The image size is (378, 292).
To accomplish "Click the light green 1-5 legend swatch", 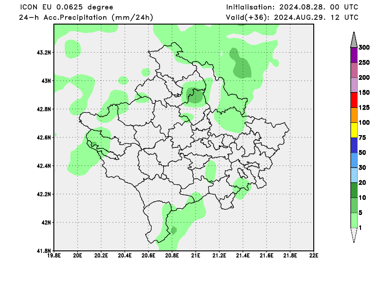I will click(354, 220).
